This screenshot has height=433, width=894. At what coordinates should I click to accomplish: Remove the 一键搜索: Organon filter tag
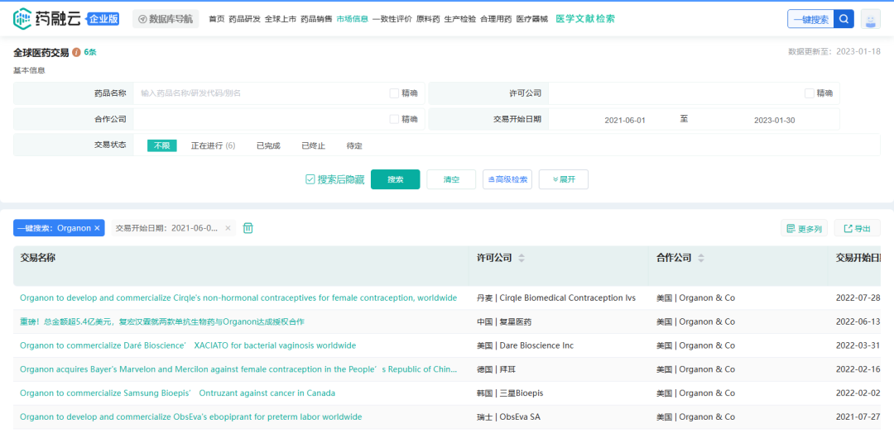(97, 228)
